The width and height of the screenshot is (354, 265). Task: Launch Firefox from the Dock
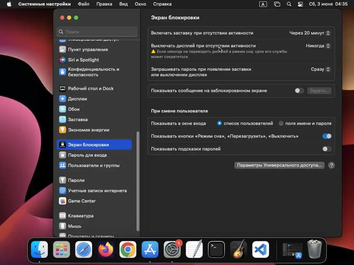106,249
